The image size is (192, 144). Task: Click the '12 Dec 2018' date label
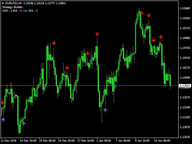click(x=8, y=141)
